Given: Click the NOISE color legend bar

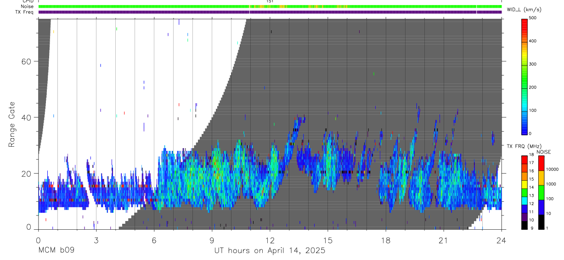Looking at the screenshot, I should coord(541,192).
